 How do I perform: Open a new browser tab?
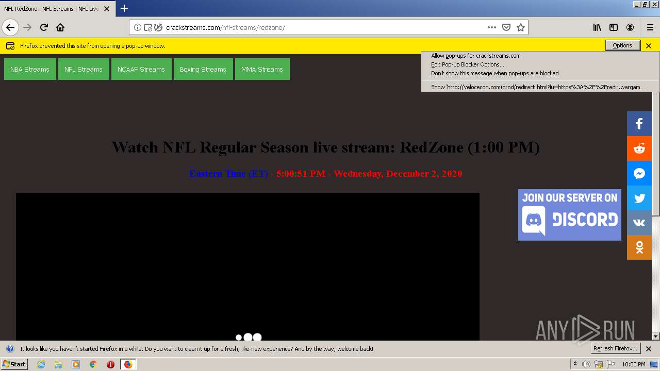tap(124, 8)
